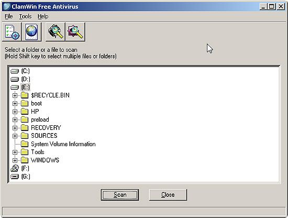288x218 pixels.
Task: Click the WINDOWS folder icon
Action: (x=25, y=160)
